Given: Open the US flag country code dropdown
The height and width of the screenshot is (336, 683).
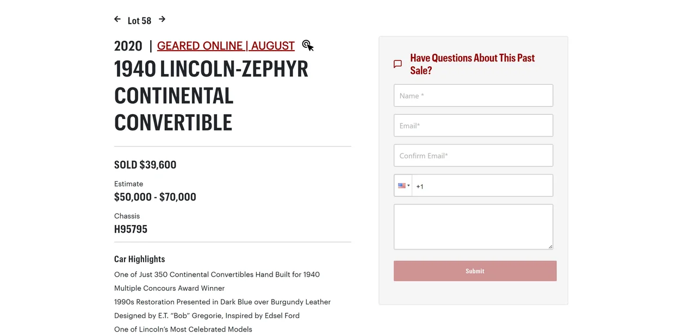Looking at the screenshot, I should click(403, 186).
